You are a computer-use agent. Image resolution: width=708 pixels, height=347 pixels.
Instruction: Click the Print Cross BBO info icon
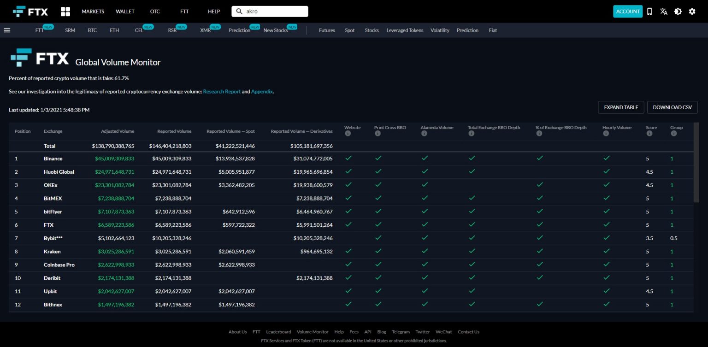point(378,134)
